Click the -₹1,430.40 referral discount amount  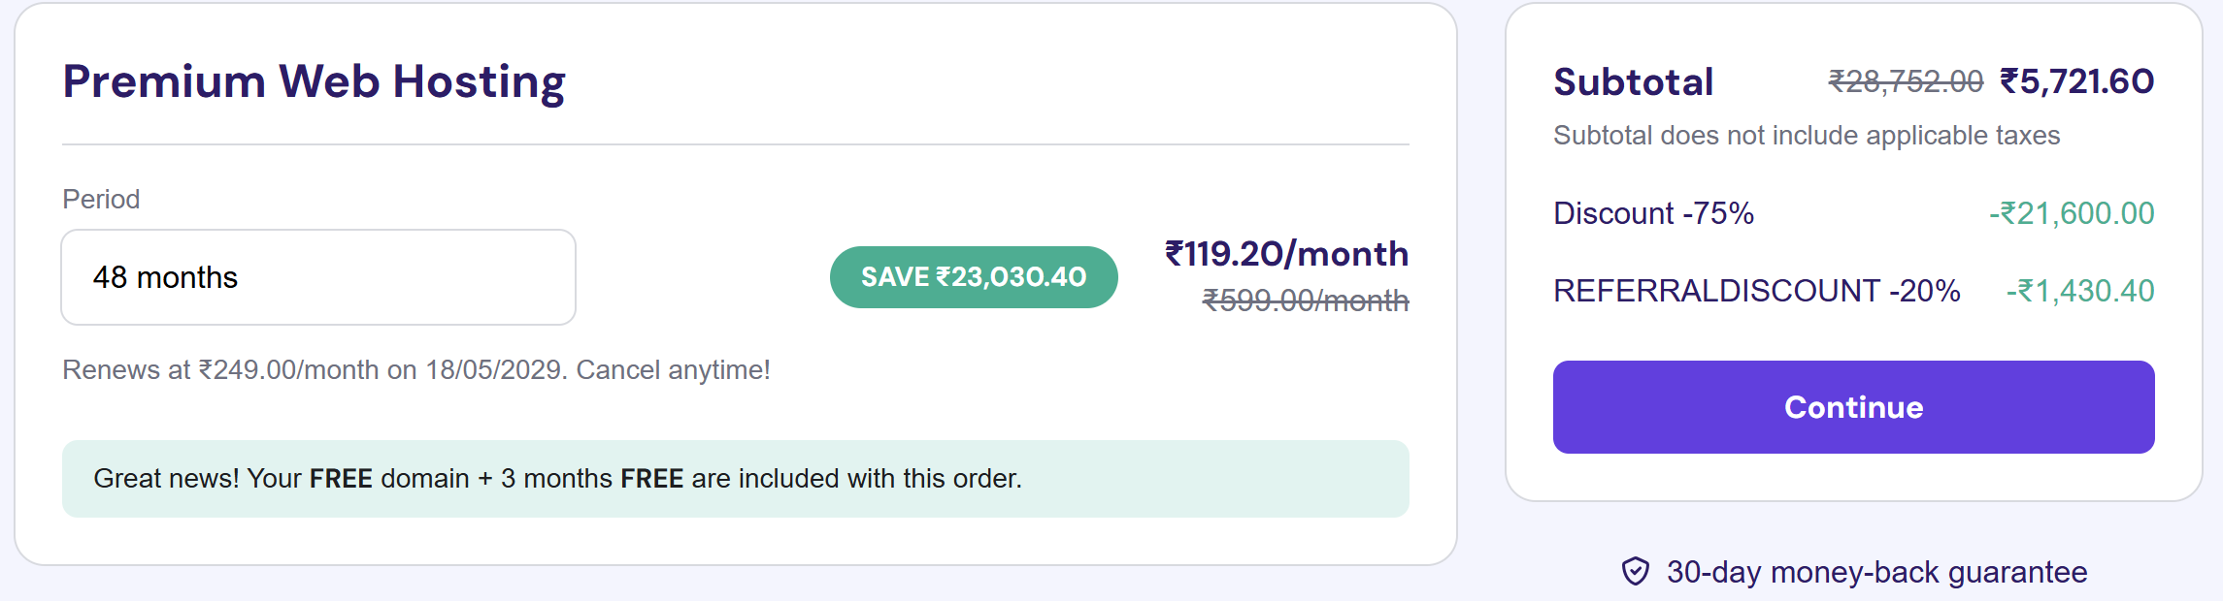[x=2080, y=291]
